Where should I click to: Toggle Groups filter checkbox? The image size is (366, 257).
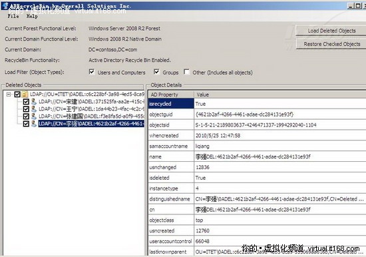pos(156,72)
